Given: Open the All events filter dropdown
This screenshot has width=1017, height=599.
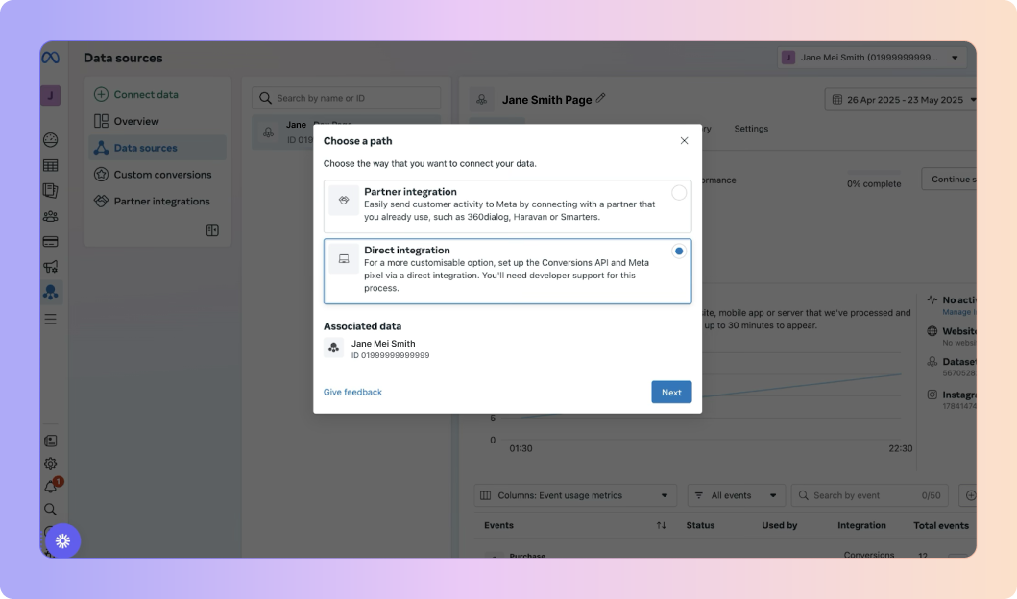Looking at the screenshot, I should (737, 495).
